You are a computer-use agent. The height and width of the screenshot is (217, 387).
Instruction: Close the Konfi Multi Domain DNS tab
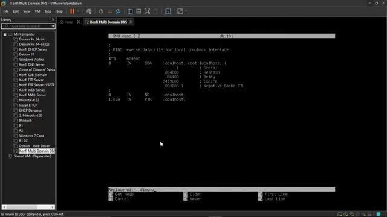coord(131,22)
